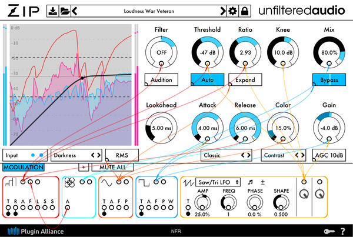Click Classic mode left chevron
The image size is (353, 237).
(x=242, y=155)
